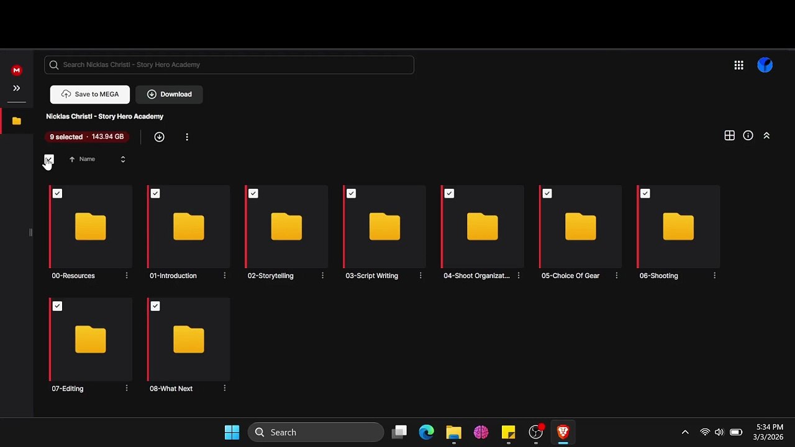Click the 9 selected size badge
795x447 pixels.
(x=87, y=137)
